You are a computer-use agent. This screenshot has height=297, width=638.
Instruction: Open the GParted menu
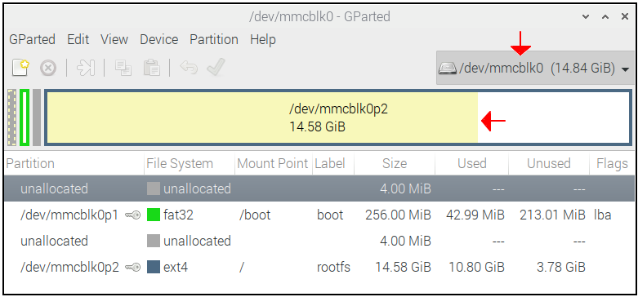point(32,40)
